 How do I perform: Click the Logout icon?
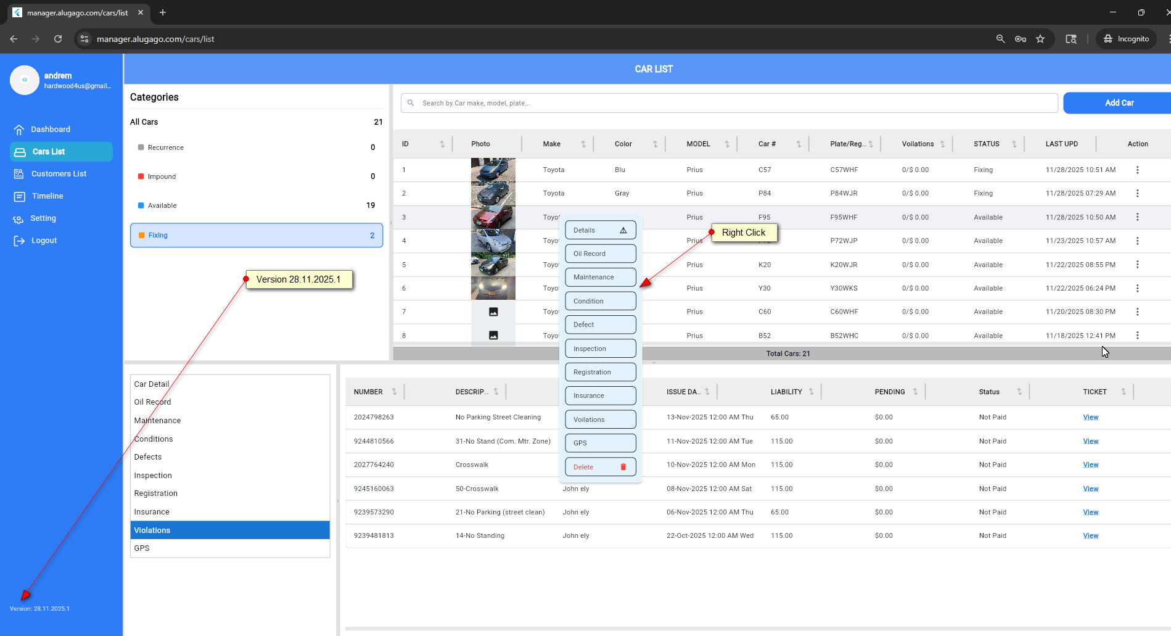click(x=19, y=241)
